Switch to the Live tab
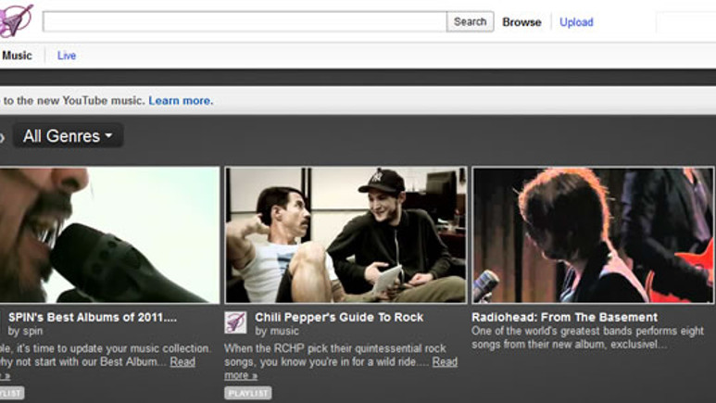This screenshot has height=403, width=716. (66, 56)
